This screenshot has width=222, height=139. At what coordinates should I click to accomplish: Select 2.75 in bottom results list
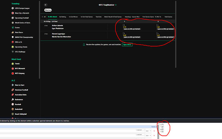[162, 125]
